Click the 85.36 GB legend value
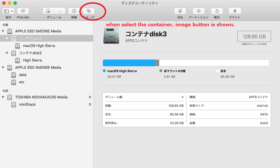280x168 pixels. tap(228, 77)
